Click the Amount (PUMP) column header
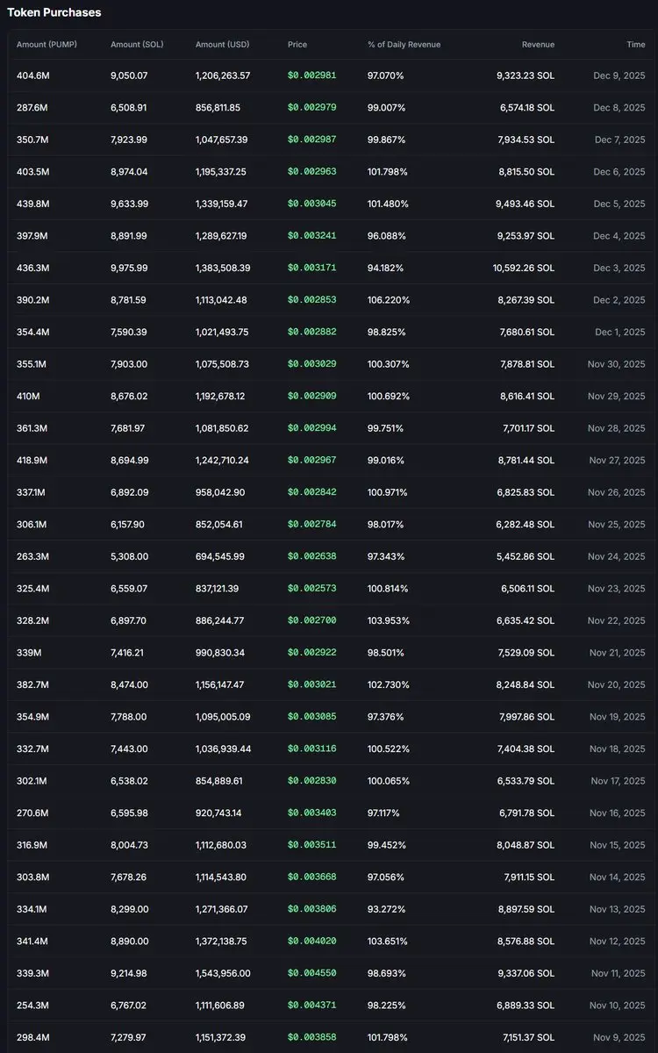Viewport: 658px width, 1053px height. point(46,45)
